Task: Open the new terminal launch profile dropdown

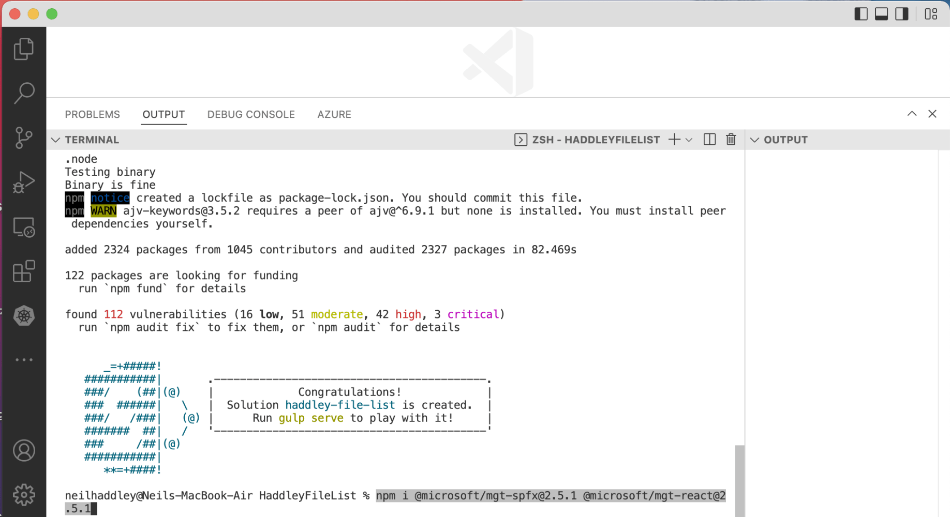Action: click(689, 140)
